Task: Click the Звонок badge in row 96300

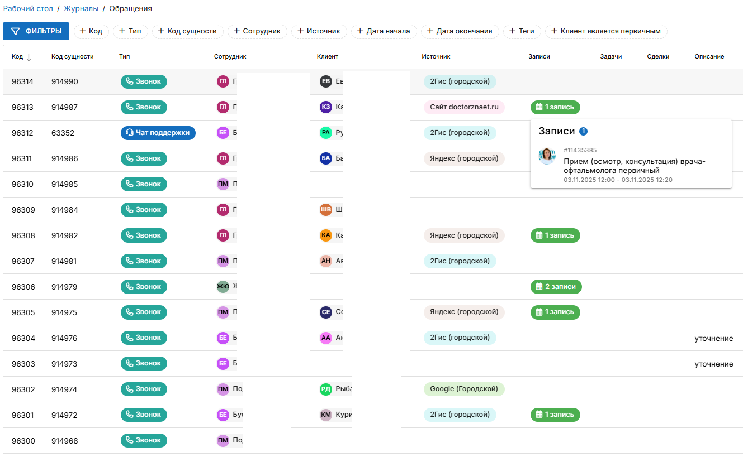Action: (x=144, y=441)
